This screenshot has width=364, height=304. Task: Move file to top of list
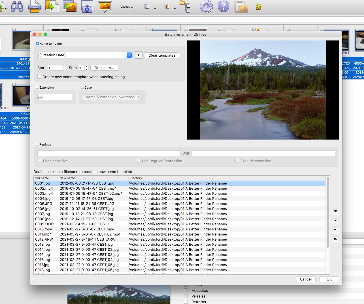(x=335, y=211)
